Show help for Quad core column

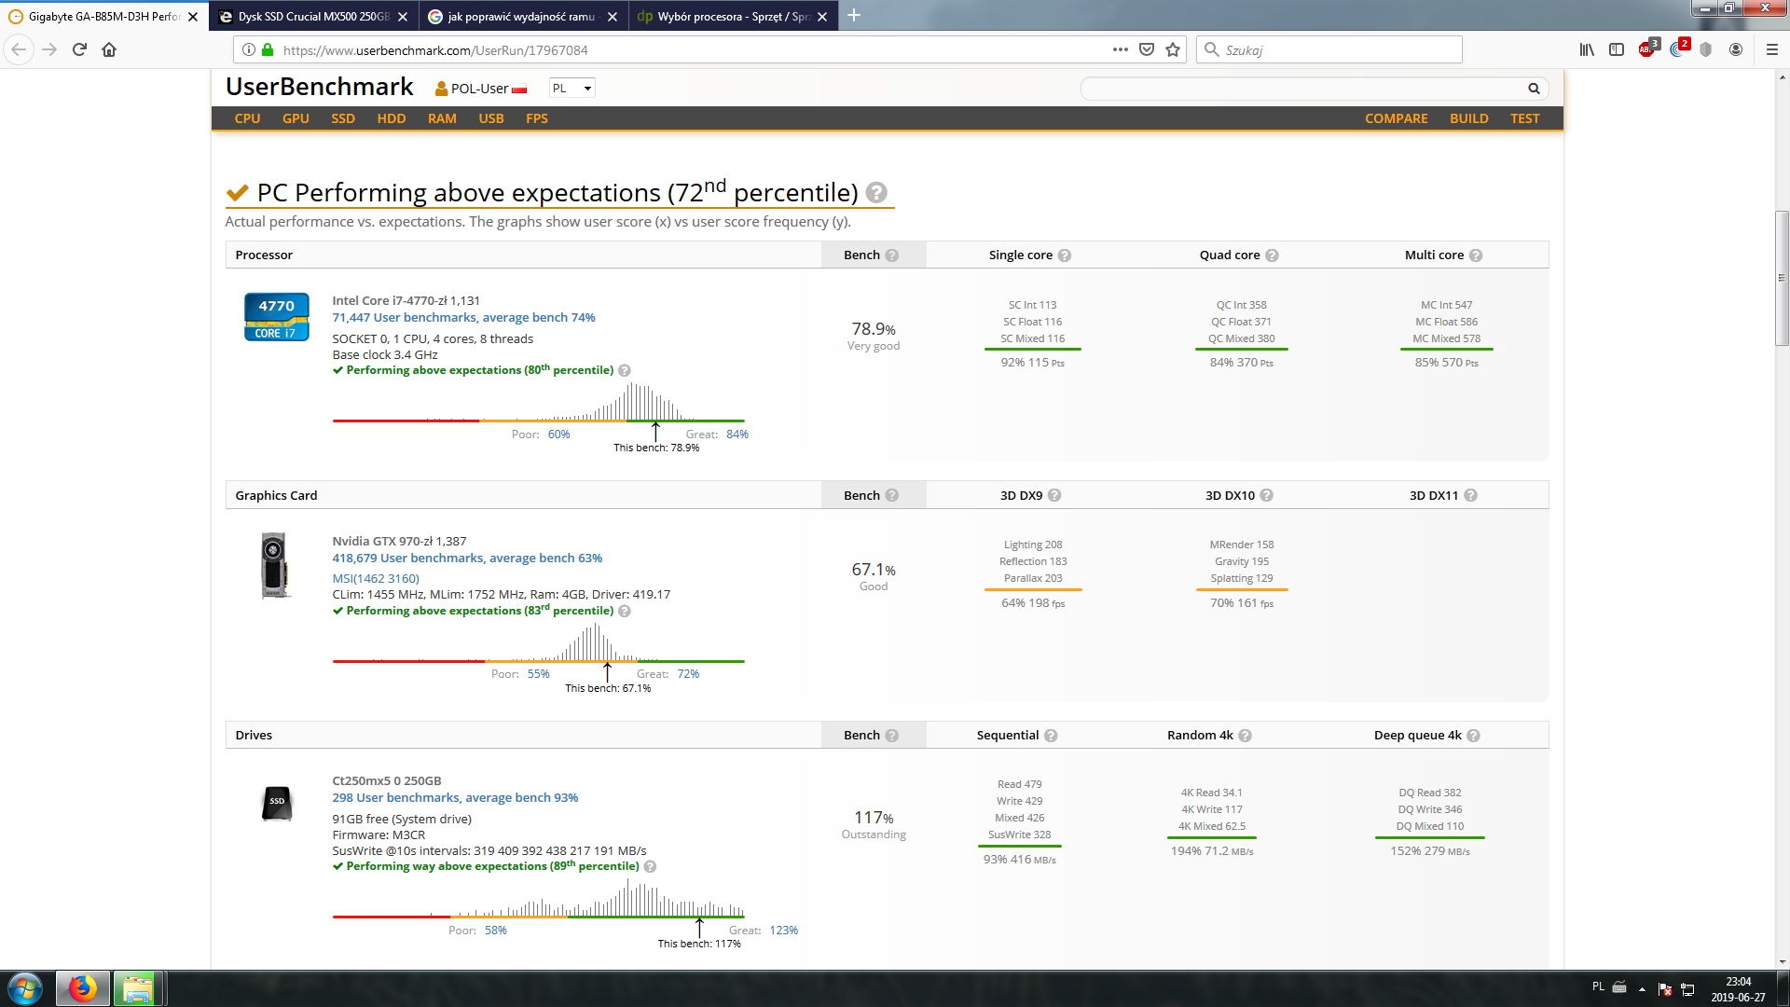tap(1272, 255)
